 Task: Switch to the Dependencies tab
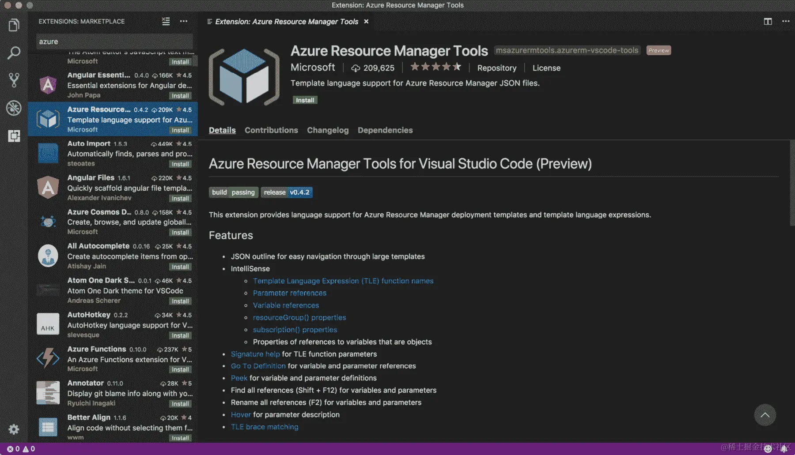coord(385,130)
